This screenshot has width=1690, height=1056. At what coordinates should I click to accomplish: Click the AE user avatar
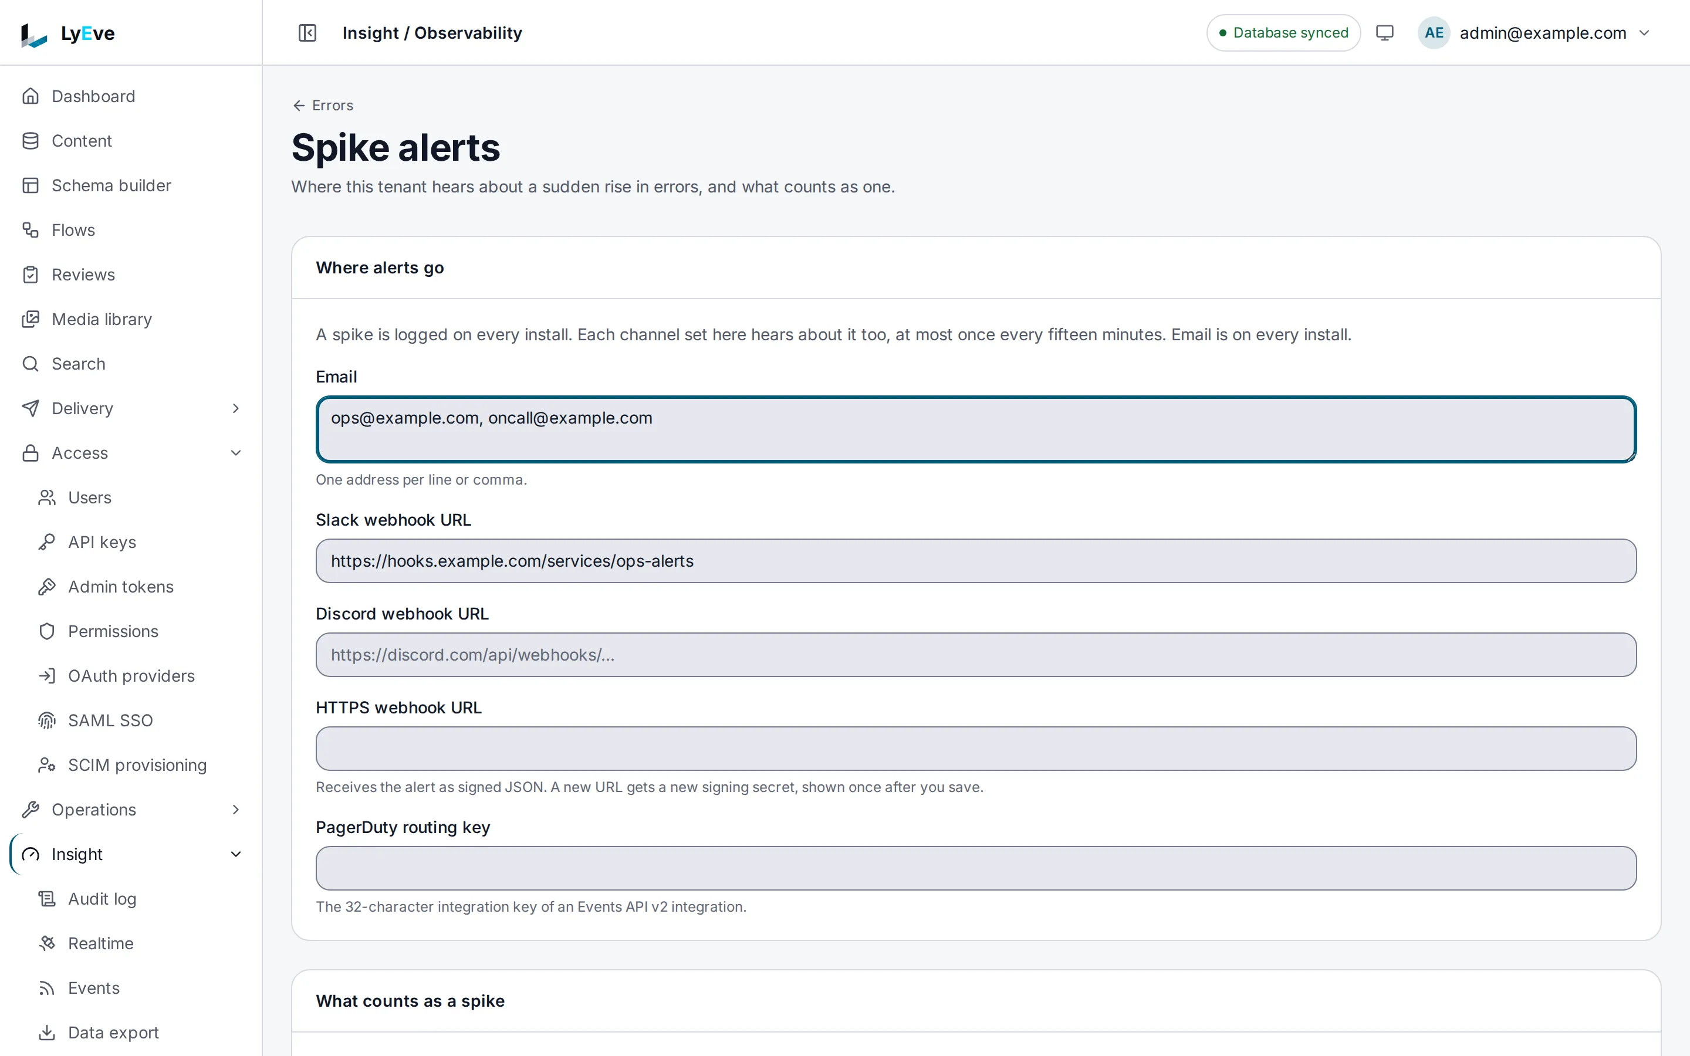[x=1434, y=33]
